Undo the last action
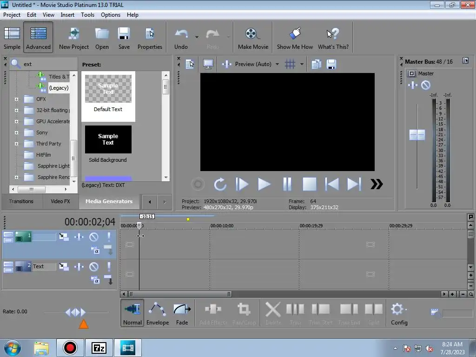 pos(181,38)
